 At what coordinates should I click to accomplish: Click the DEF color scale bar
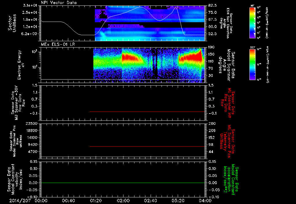click(252, 65)
